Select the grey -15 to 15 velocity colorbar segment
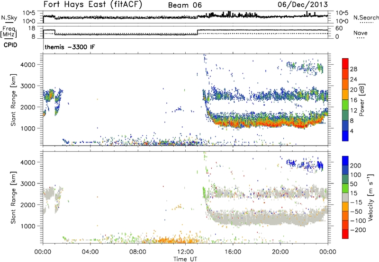 coord(345,197)
